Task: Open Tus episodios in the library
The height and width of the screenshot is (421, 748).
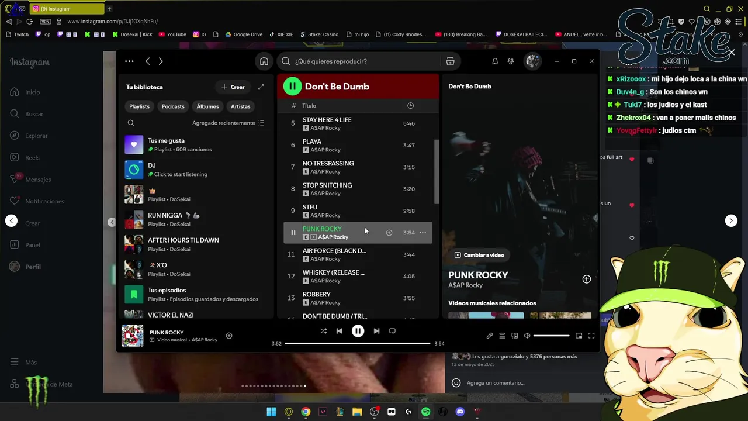Action: [x=196, y=294]
